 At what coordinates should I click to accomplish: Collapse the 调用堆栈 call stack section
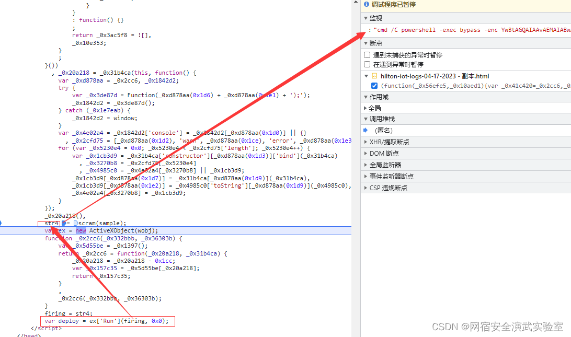pos(366,119)
